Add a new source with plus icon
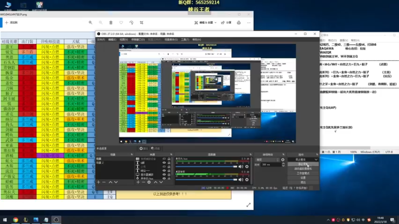 coord(138,182)
